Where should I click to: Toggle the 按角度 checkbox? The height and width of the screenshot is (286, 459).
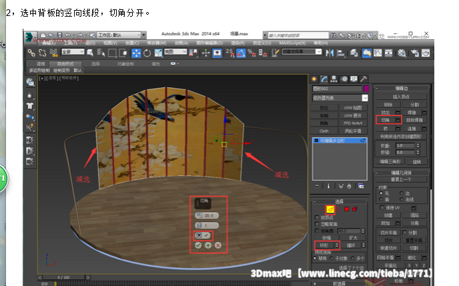tap(317, 231)
